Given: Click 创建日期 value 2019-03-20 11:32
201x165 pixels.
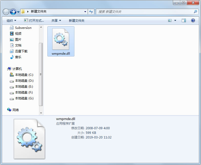Looking at the screenshot, I should [98, 137].
